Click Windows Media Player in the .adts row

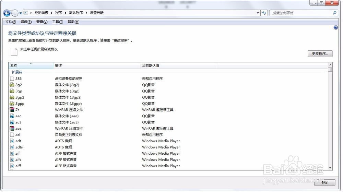coord(161,147)
